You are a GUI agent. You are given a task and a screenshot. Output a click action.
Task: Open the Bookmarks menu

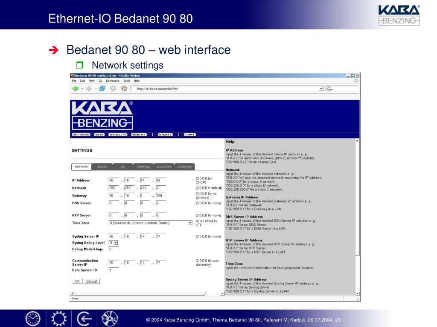click(113, 81)
